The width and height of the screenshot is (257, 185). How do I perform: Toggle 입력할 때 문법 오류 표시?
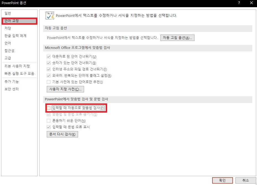click(x=48, y=127)
